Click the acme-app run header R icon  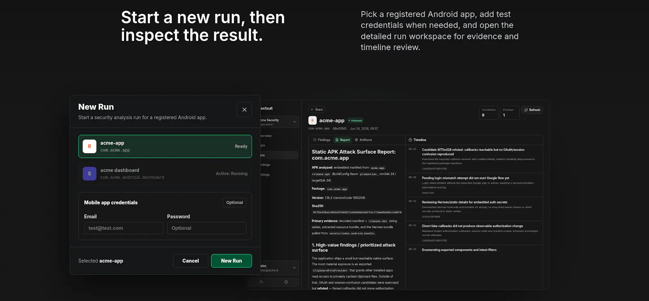click(312, 120)
